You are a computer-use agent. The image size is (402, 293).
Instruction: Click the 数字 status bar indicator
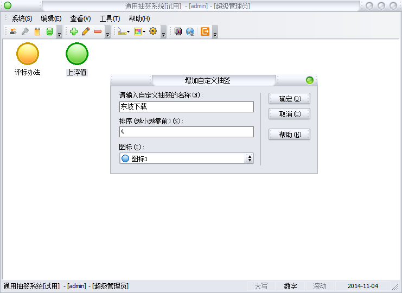point(290,286)
